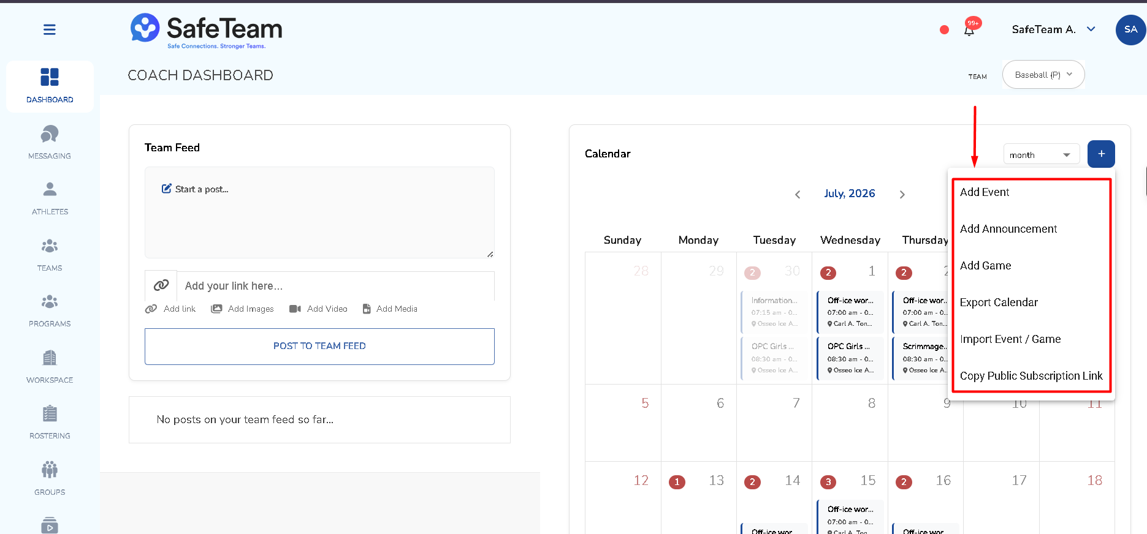This screenshot has width=1147, height=534.
Task: Click Copy Public Subscription Link
Action: (1031, 376)
